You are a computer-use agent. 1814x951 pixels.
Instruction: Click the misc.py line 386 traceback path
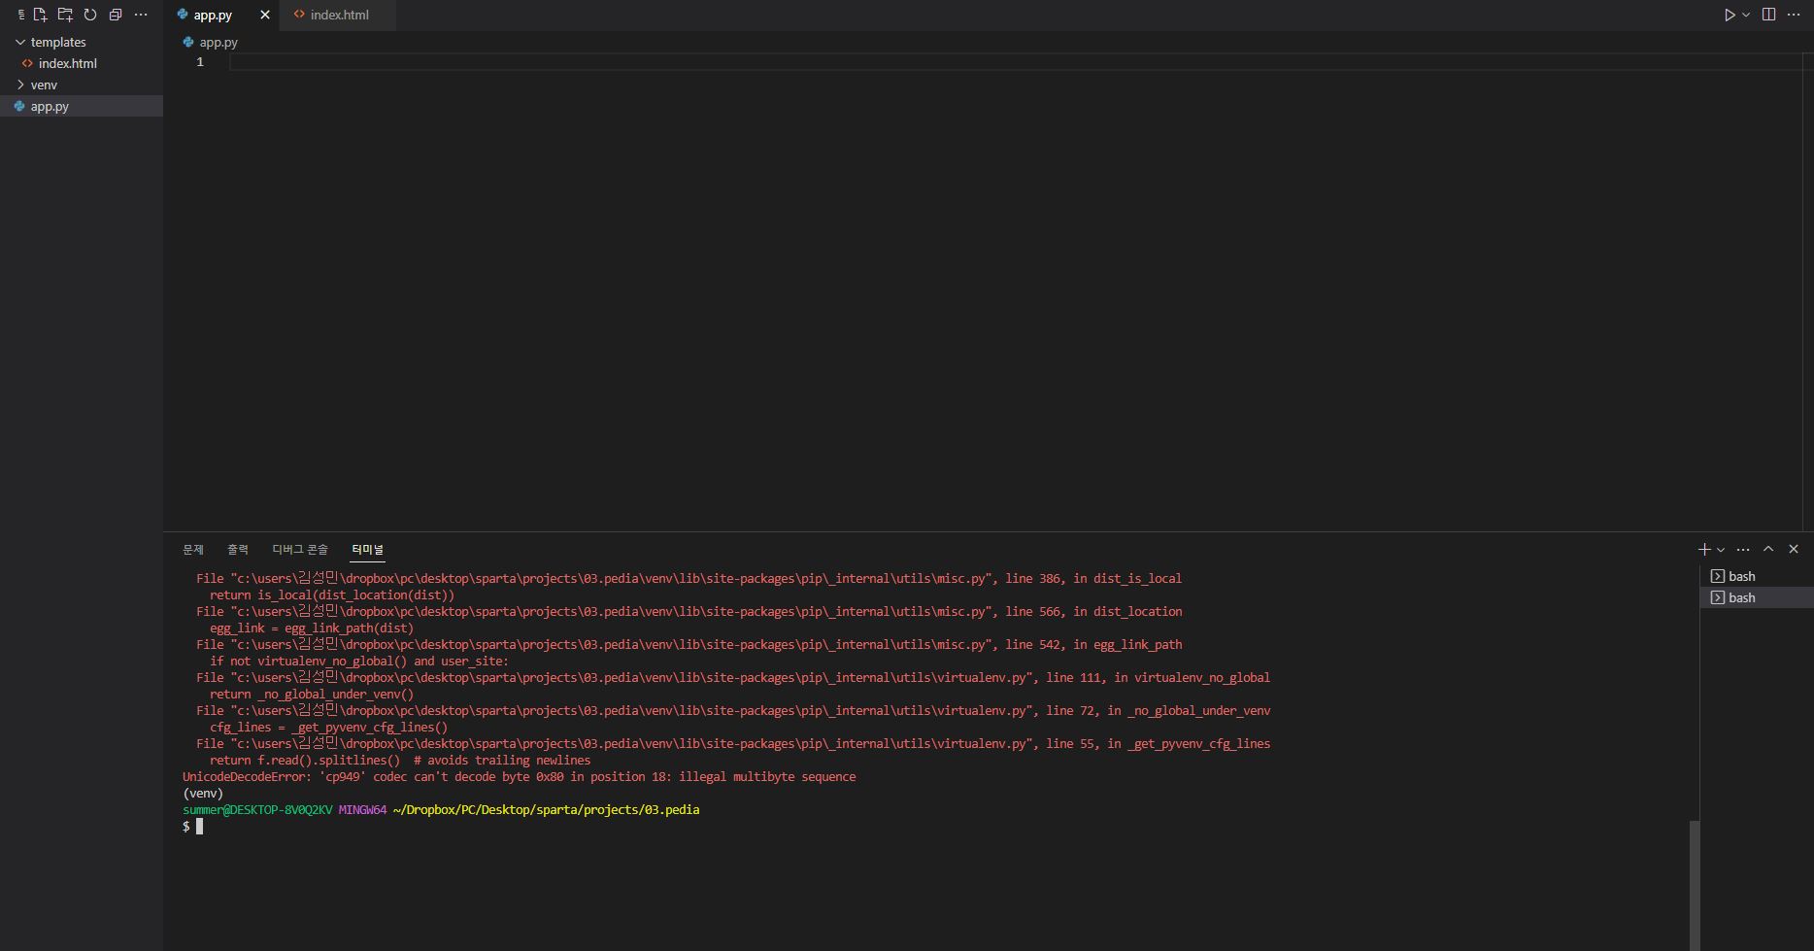click(689, 578)
